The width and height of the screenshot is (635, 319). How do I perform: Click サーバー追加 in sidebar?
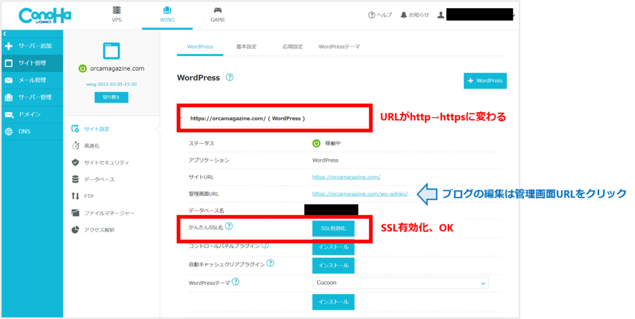pyautogui.click(x=32, y=46)
